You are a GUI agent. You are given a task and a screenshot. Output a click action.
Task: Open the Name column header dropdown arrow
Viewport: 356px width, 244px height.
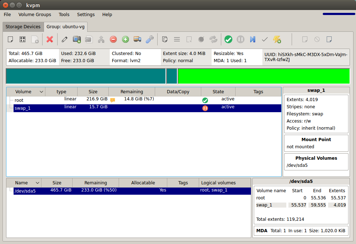coord(38,183)
